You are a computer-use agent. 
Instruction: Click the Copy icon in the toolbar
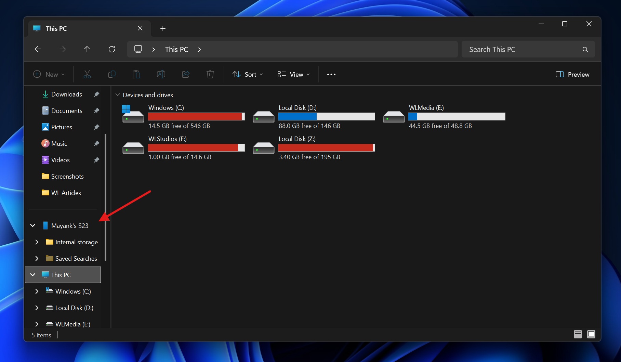coord(111,74)
